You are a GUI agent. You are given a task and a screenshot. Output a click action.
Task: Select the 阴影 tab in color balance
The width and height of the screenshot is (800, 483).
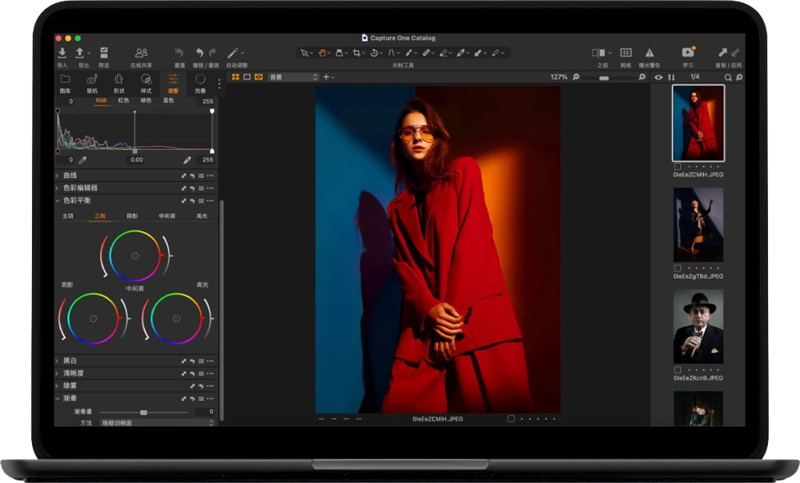click(x=132, y=216)
